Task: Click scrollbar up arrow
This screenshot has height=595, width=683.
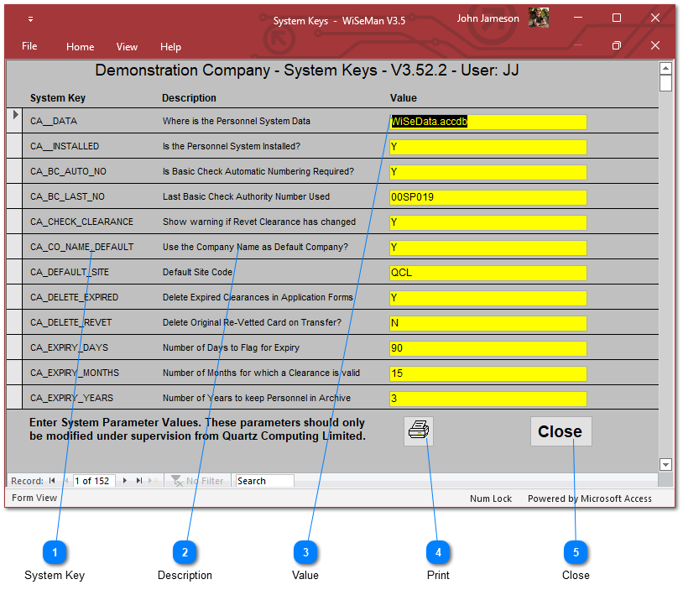Action: click(x=665, y=68)
